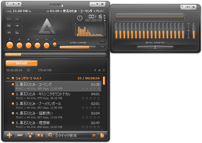This screenshot has height=143, width=202.
Task: Select track 5 理想郷
Action: click(x=58, y=125)
